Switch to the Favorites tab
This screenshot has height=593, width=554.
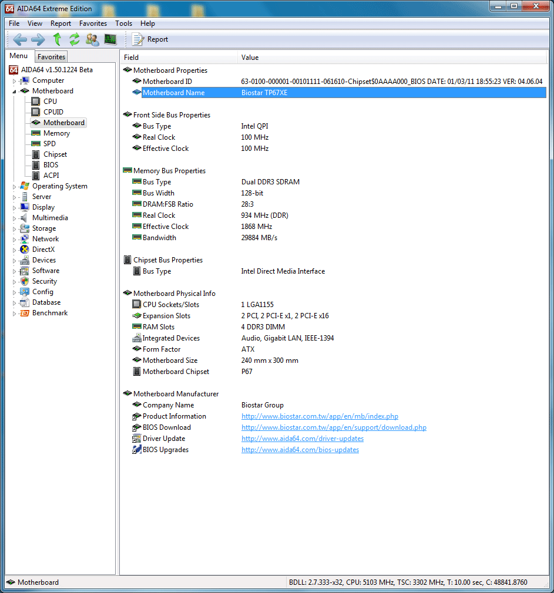(52, 57)
